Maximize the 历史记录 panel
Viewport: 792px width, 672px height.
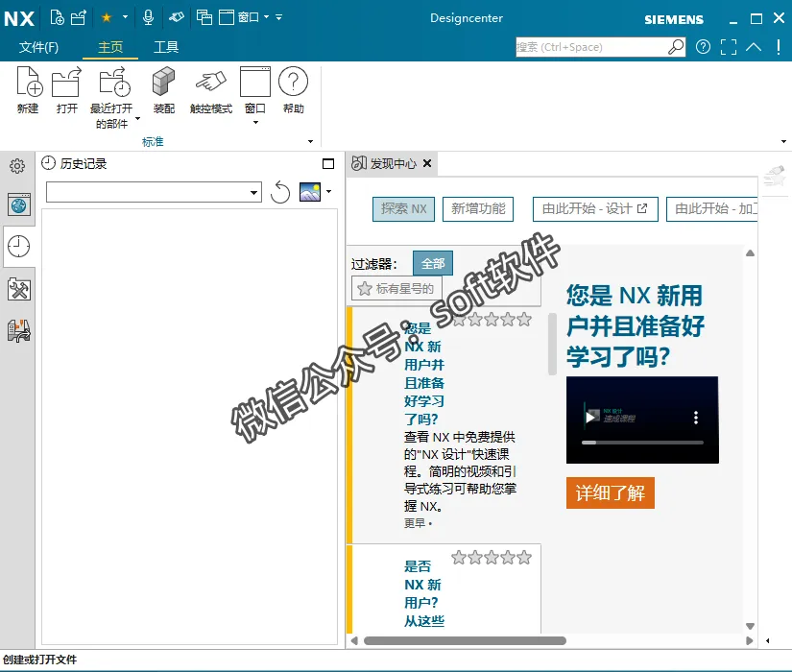[328, 164]
